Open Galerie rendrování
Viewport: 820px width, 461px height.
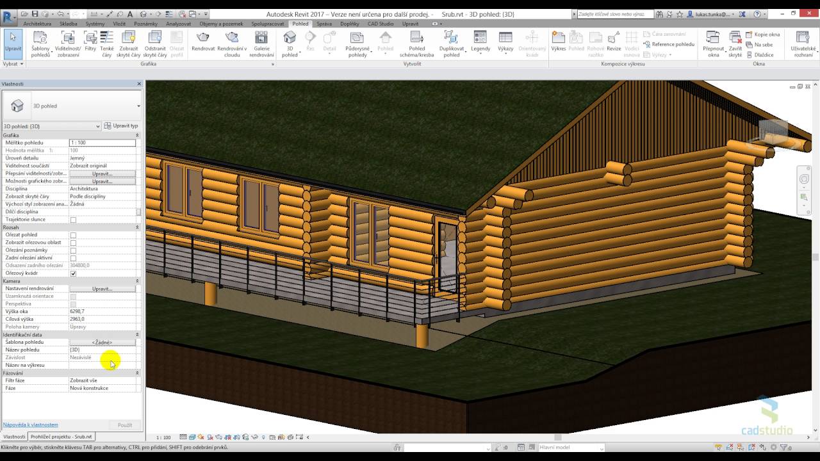[262, 44]
